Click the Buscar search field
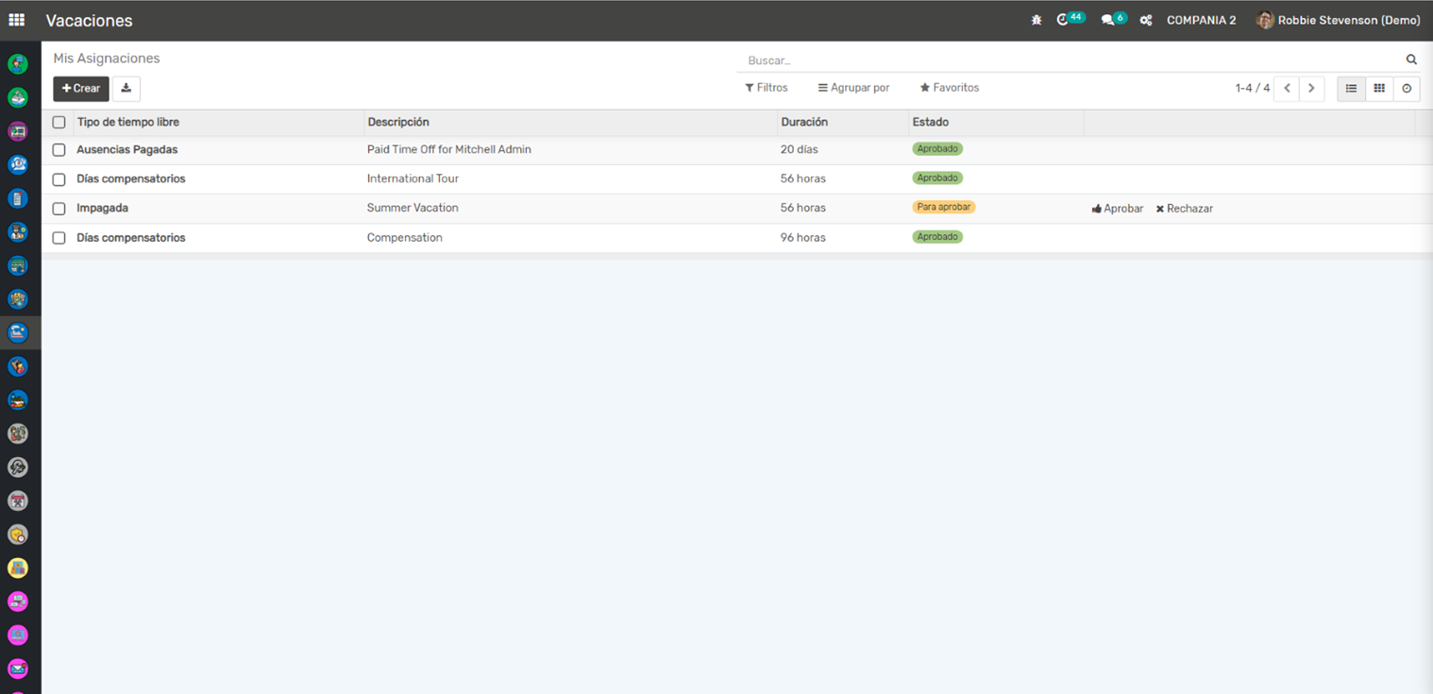The height and width of the screenshot is (694, 1433). click(x=1067, y=60)
